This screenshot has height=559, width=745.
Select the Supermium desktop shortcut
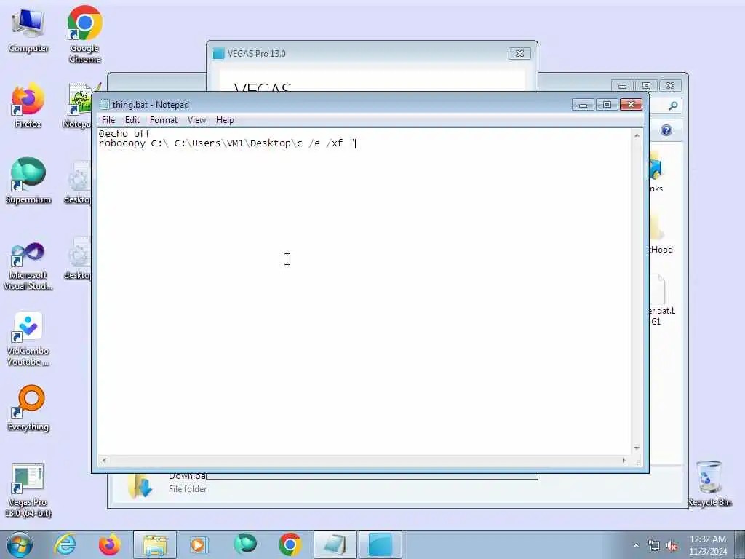[x=28, y=181]
